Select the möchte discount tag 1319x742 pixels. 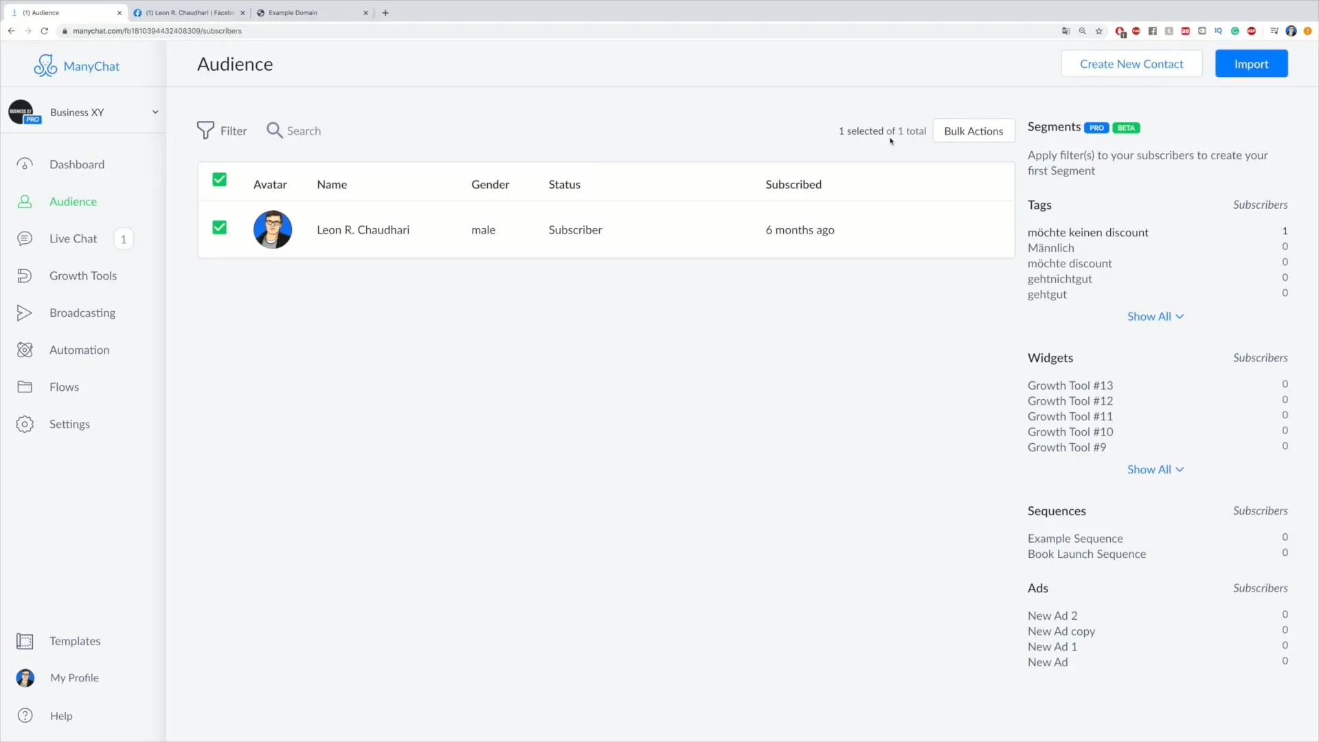click(1070, 263)
